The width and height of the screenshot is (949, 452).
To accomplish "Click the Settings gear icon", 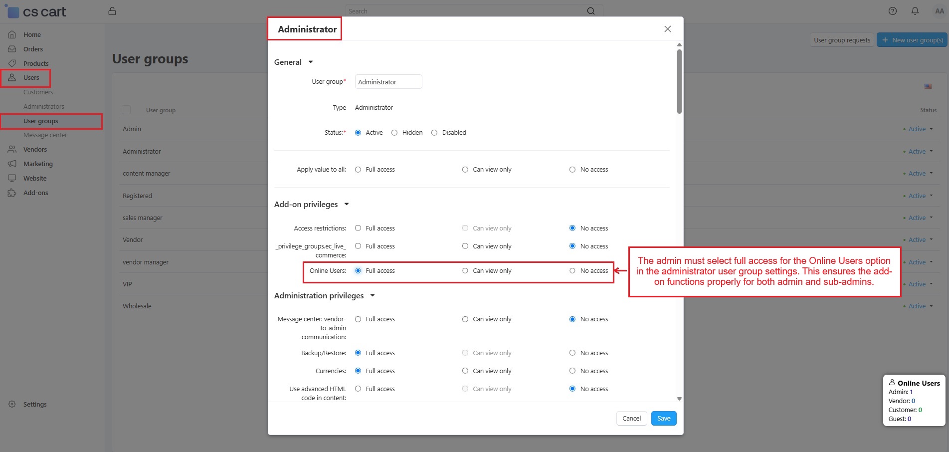I will tap(12, 404).
